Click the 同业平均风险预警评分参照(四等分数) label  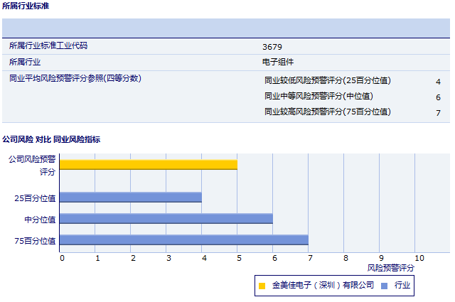[75, 79]
